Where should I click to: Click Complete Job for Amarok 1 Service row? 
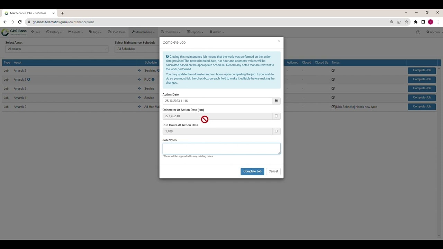click(x=422, y=98)
